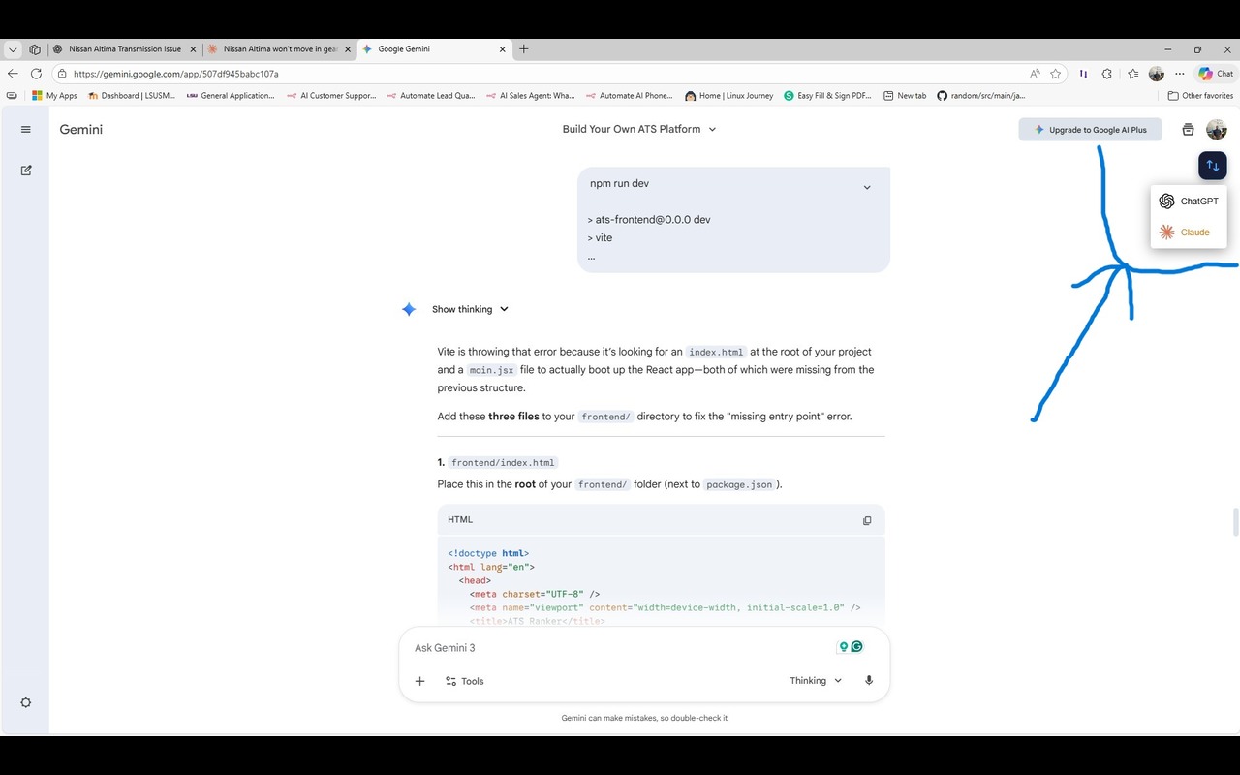
Task: Activate the microphone voice input
Action: click(869, 681)
